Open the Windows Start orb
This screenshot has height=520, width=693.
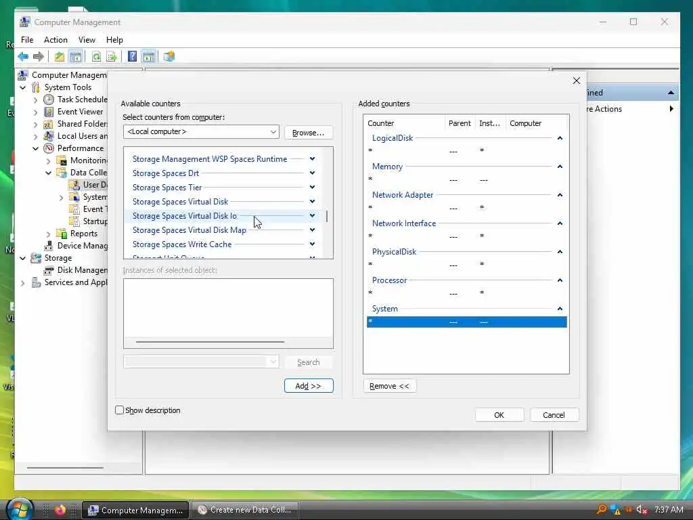click(x=20, y=509)
